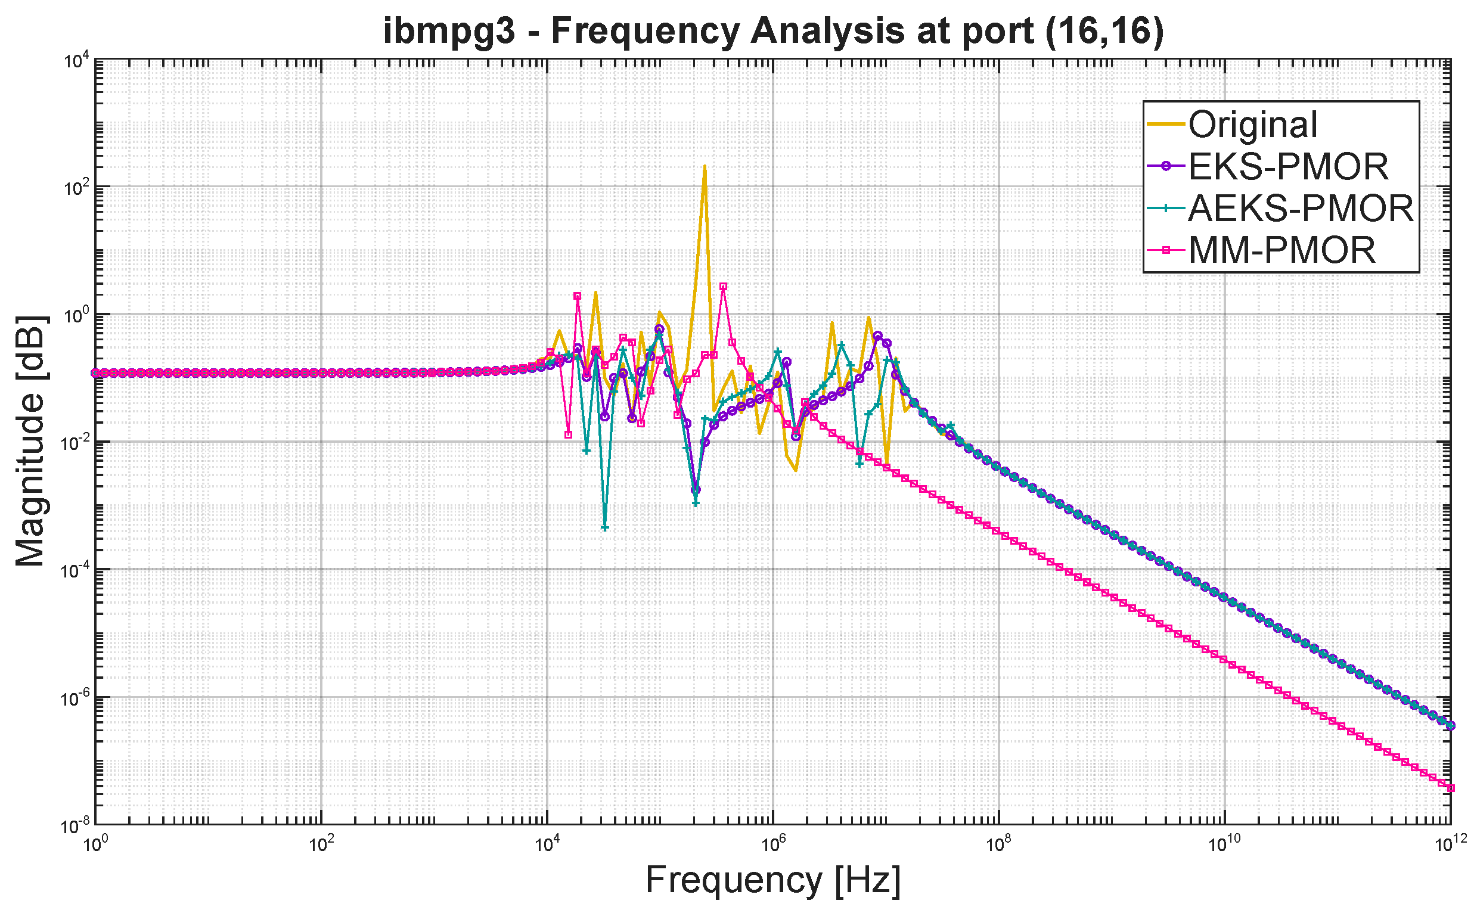The width and height of the screenshot is (1477, 910).
Task: Pick the yellow Original line sample in legend
Action: tap(1166, 125)
